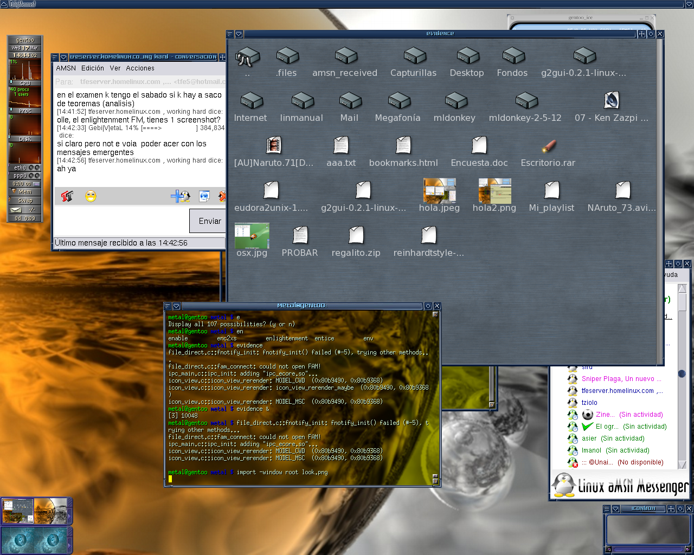This screenshot has width=694, height=555.
Task: Select the amsn_received folder icon
Action: pyautogui.click(x=346, y=55)
